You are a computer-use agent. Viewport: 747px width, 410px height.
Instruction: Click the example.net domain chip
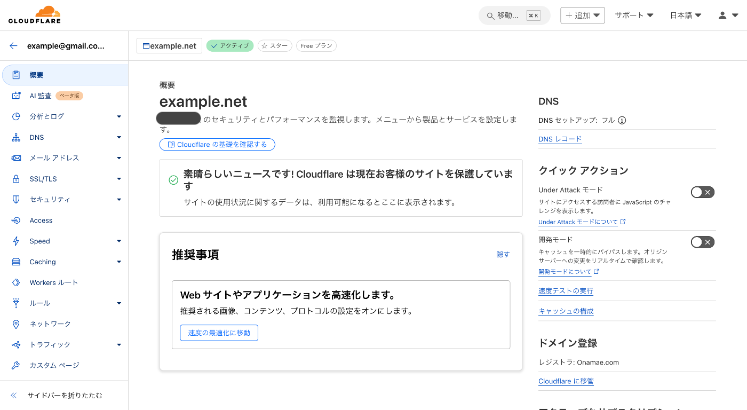[x=169, y=46]
